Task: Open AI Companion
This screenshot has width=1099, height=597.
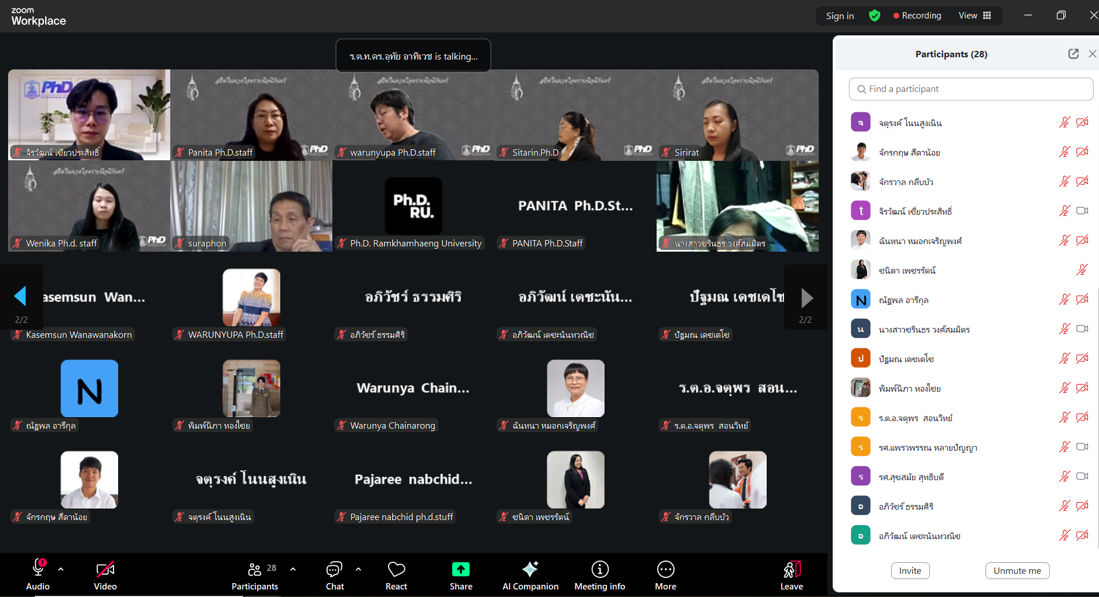Action: click(x=530, y=575)
